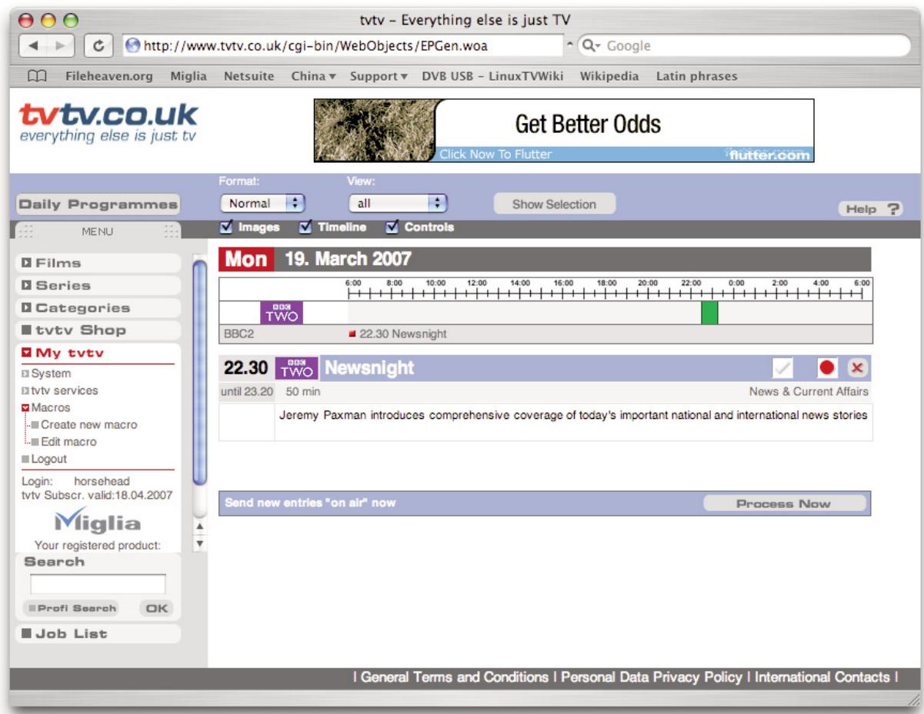This screenshot has height=714, width=924.
Task: Click the sidebar scroll down arrow
Action: (x=200, y=543)
